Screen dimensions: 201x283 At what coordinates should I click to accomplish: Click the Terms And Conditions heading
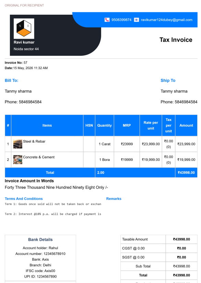pyautogui.click(x=24, y=199)
